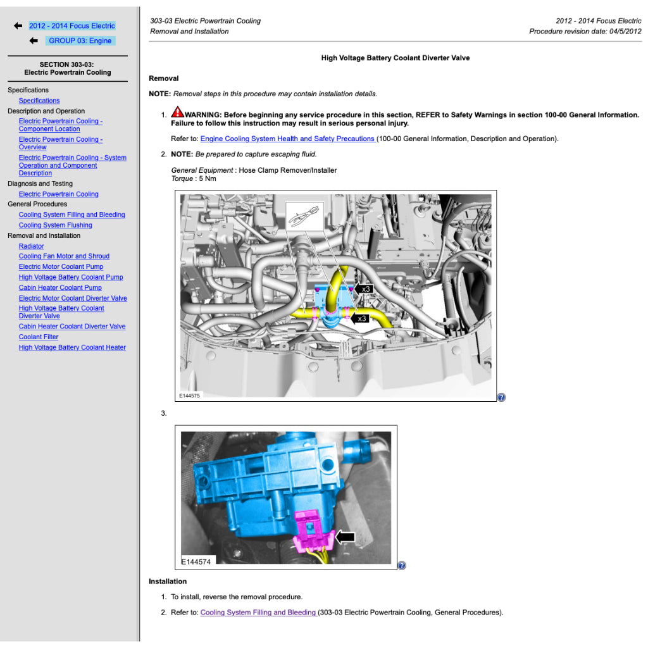Viewport: 648px width, 648px height.
Task: Click the help icon next to illustration E144575
Action: coord(501,397)
